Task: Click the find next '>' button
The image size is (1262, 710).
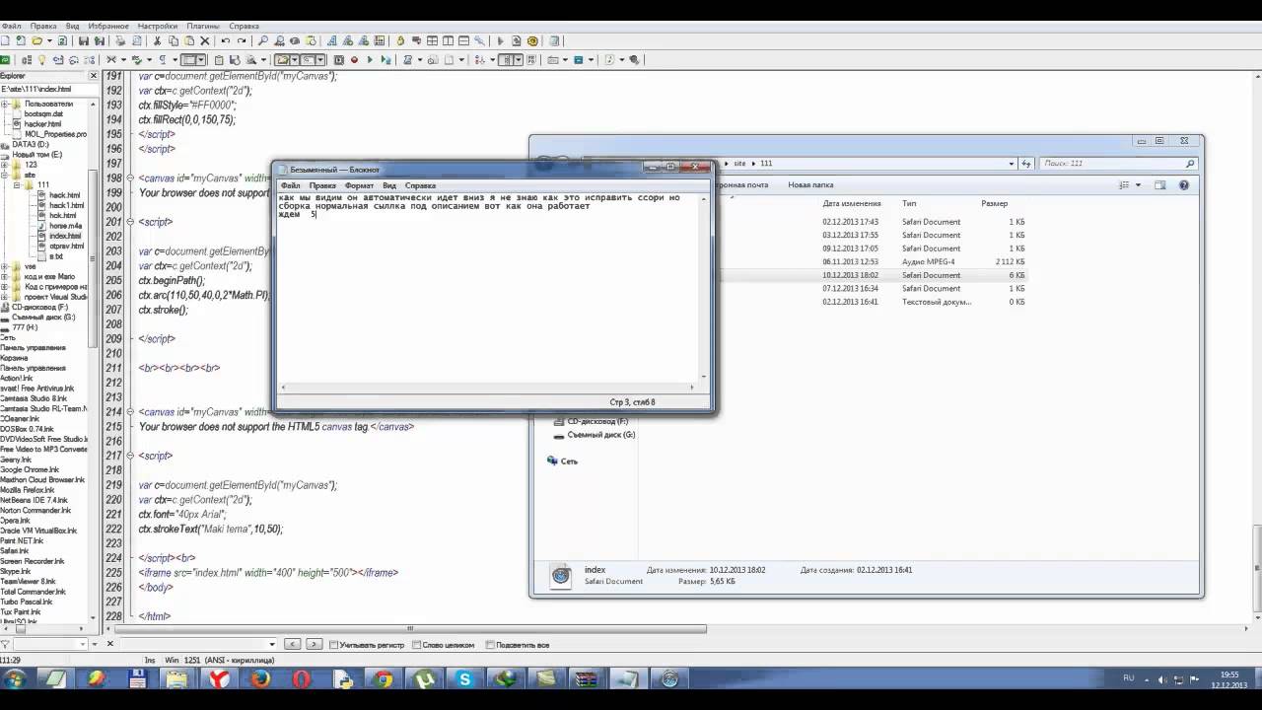Action: point(314,644)
